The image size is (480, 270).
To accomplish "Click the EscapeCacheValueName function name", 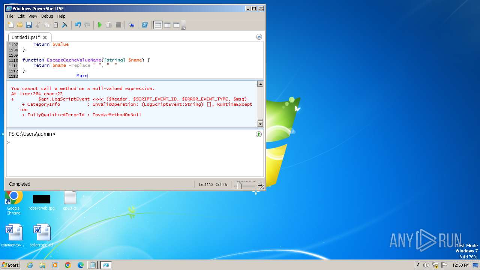I will pyautogui.click(x=74, y=60).
